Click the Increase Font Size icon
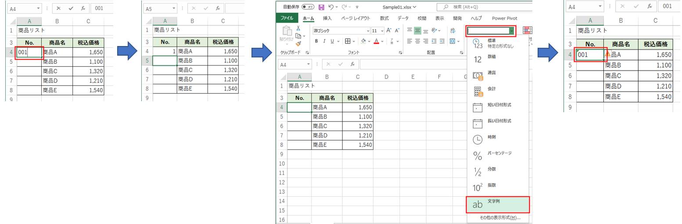This screenshot has width=682, height=224. click(x=389, y=31)
